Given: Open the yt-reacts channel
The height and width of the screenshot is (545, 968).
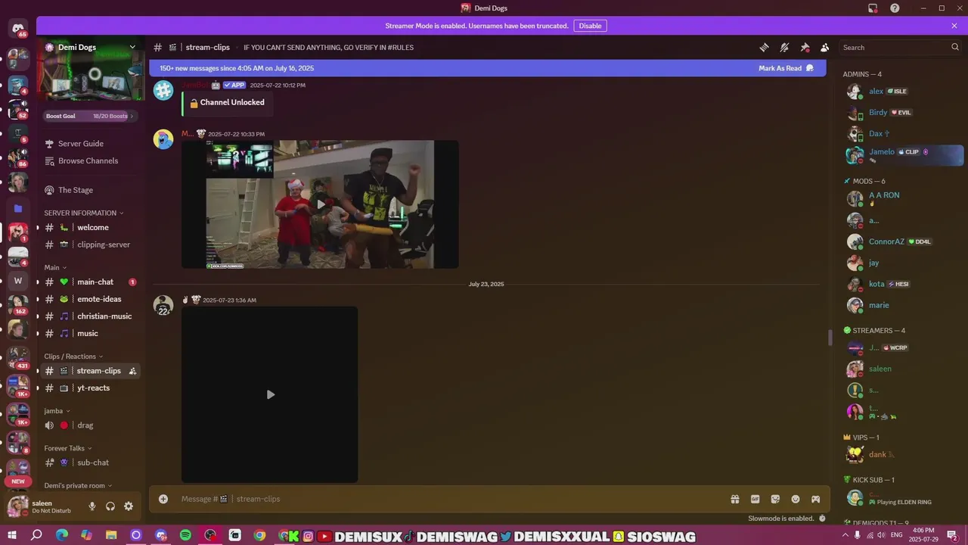Looking at the screenshot, I should tap(90, 388).
